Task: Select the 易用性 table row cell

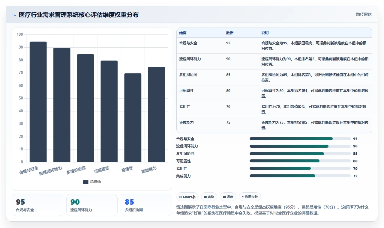Action: [x=184, y=107]
